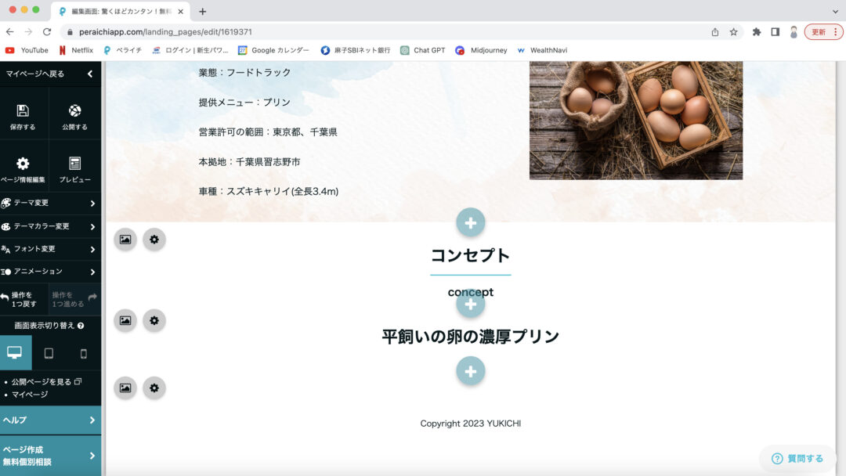Click the browser forward arrow
Viewport: 846px width, 476px height.
tap(28, 32)
